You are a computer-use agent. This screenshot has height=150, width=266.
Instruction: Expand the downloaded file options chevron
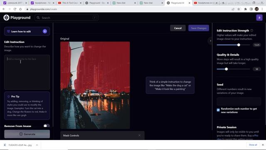coord(37,145)
